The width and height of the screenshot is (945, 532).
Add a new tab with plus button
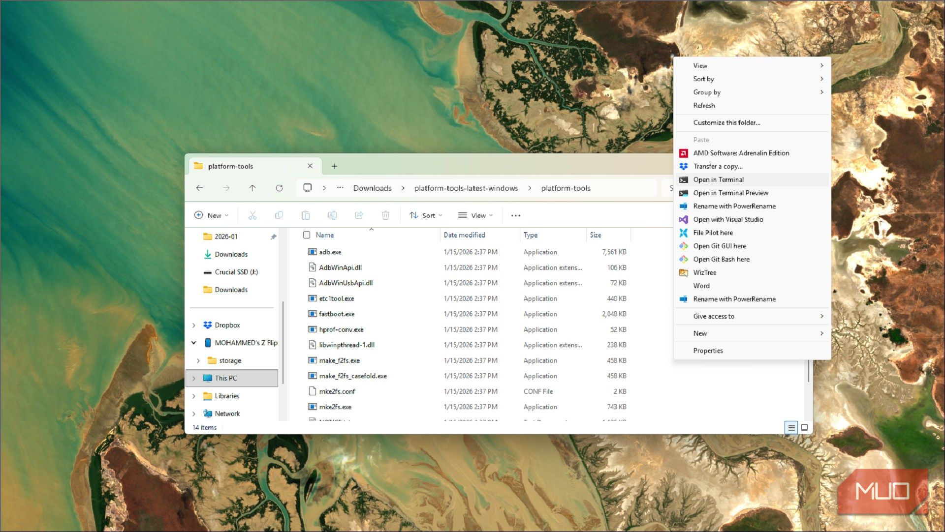point(334,166)
